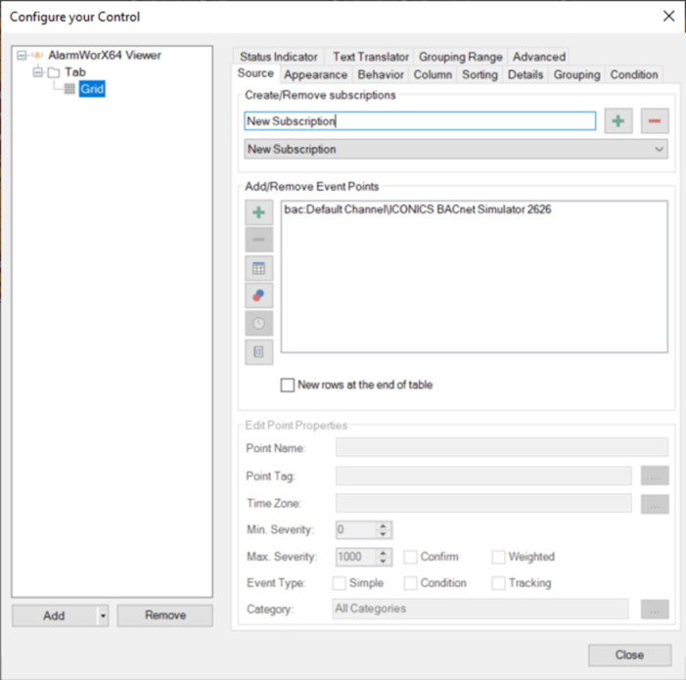Viewport: 686px width, 680px height.
Task: Open the Status Indicator tab
Action: (279, 57)
